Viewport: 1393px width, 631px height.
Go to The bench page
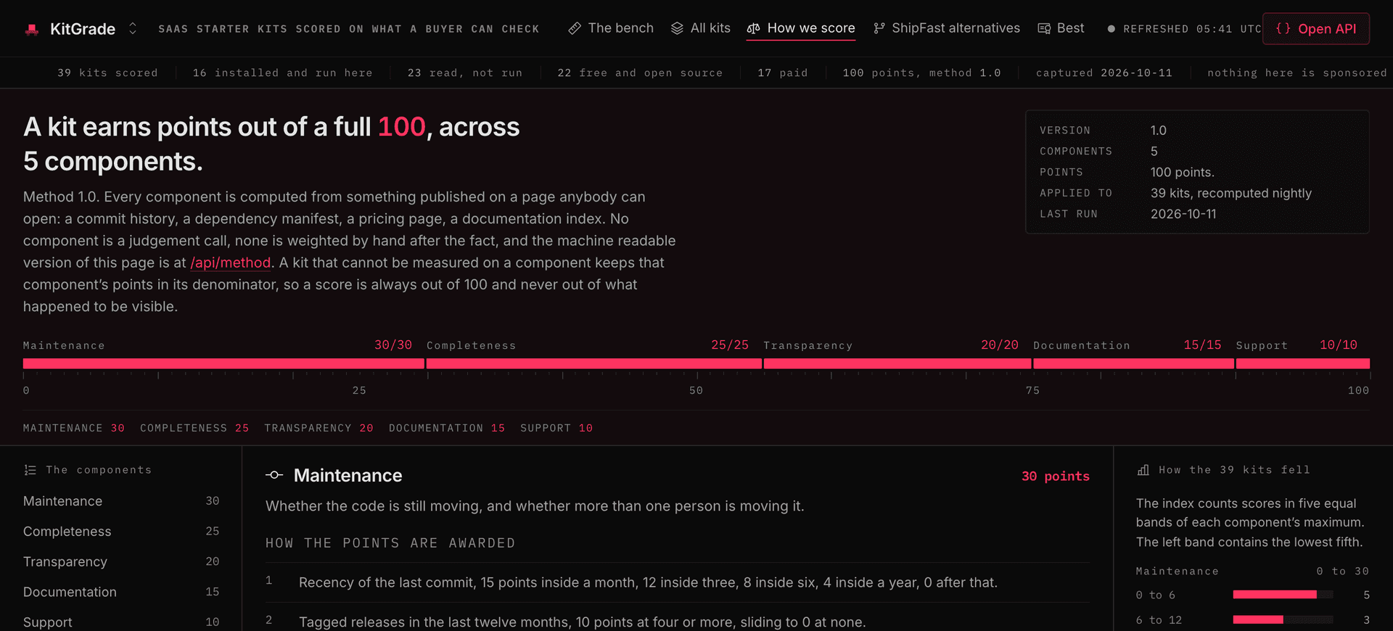pos(611,28)
